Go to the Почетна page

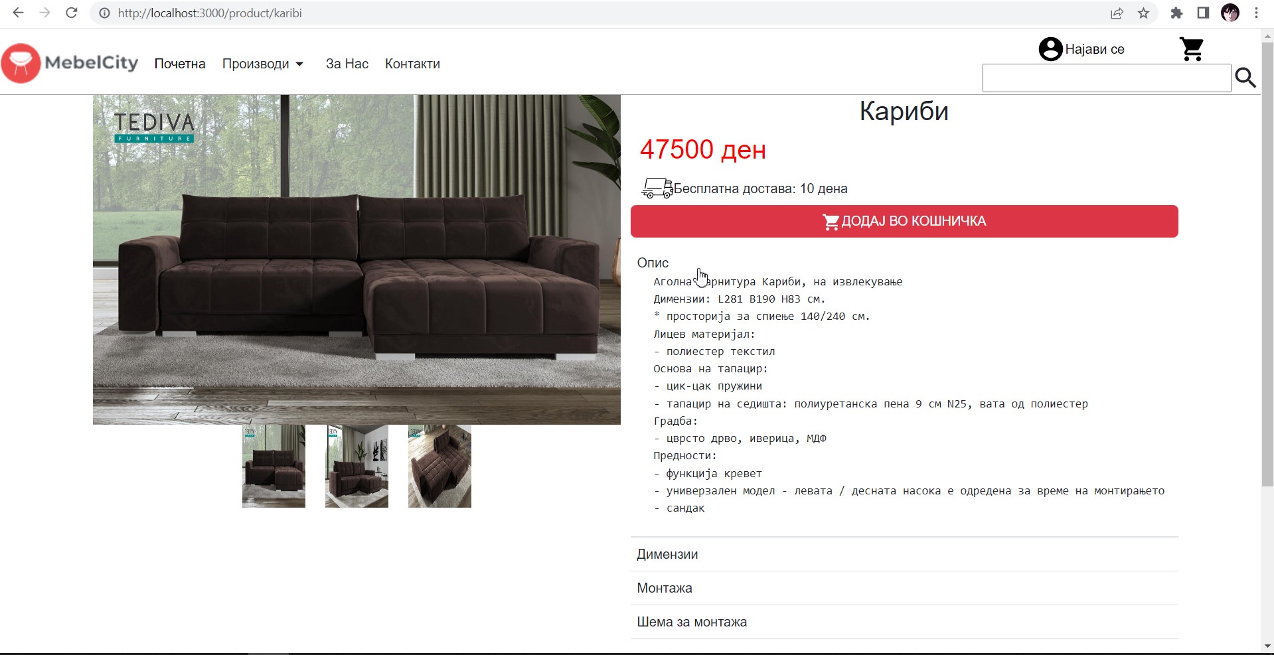point(180,64)
